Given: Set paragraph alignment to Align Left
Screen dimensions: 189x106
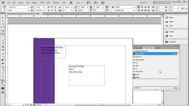Looking at the screenshot, I should [x=139, y=7].
